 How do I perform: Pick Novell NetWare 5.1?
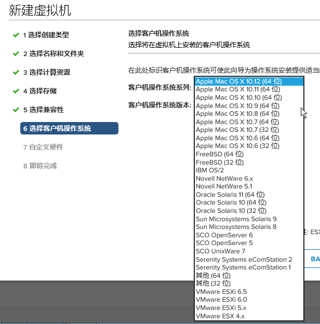coord(249,186)
